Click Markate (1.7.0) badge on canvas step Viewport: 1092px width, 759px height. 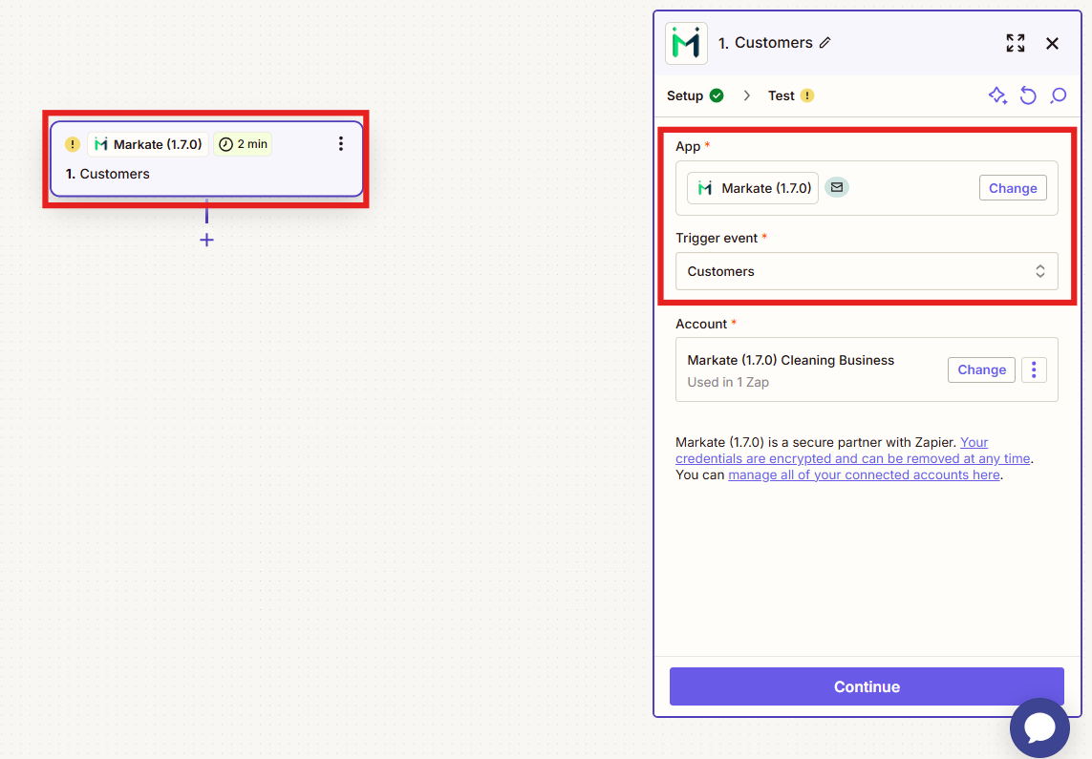click(148, 144)
